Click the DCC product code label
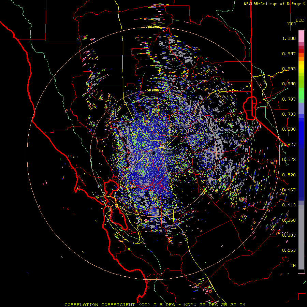Image resolution: width=307 pixels, height=307 pixels. [x=299, y=20]
